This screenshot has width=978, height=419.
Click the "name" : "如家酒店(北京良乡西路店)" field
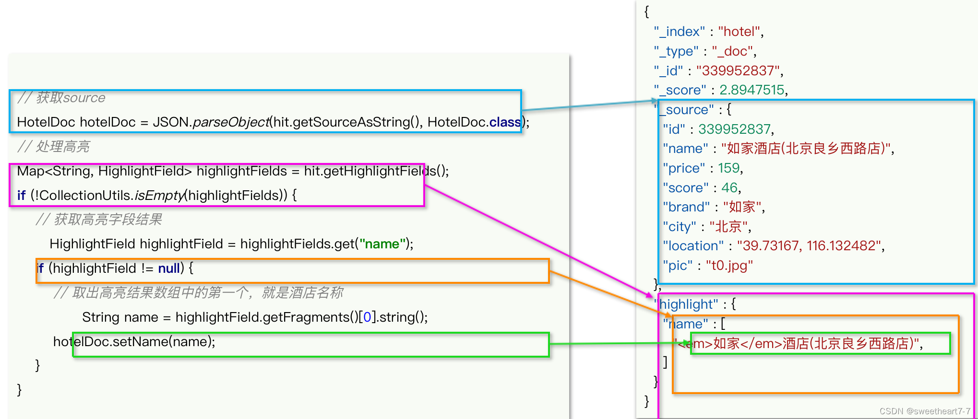[x=778, y=149]
